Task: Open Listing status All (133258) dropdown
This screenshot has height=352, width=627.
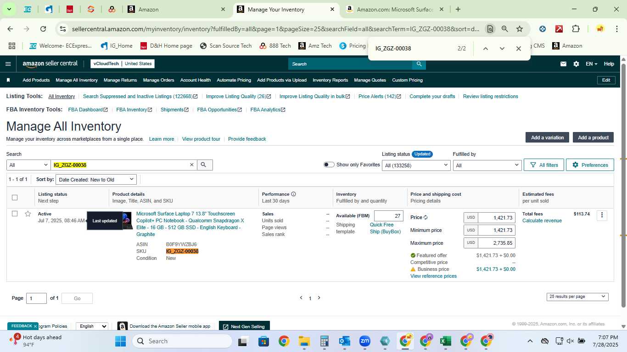Action: pos(416,165)
